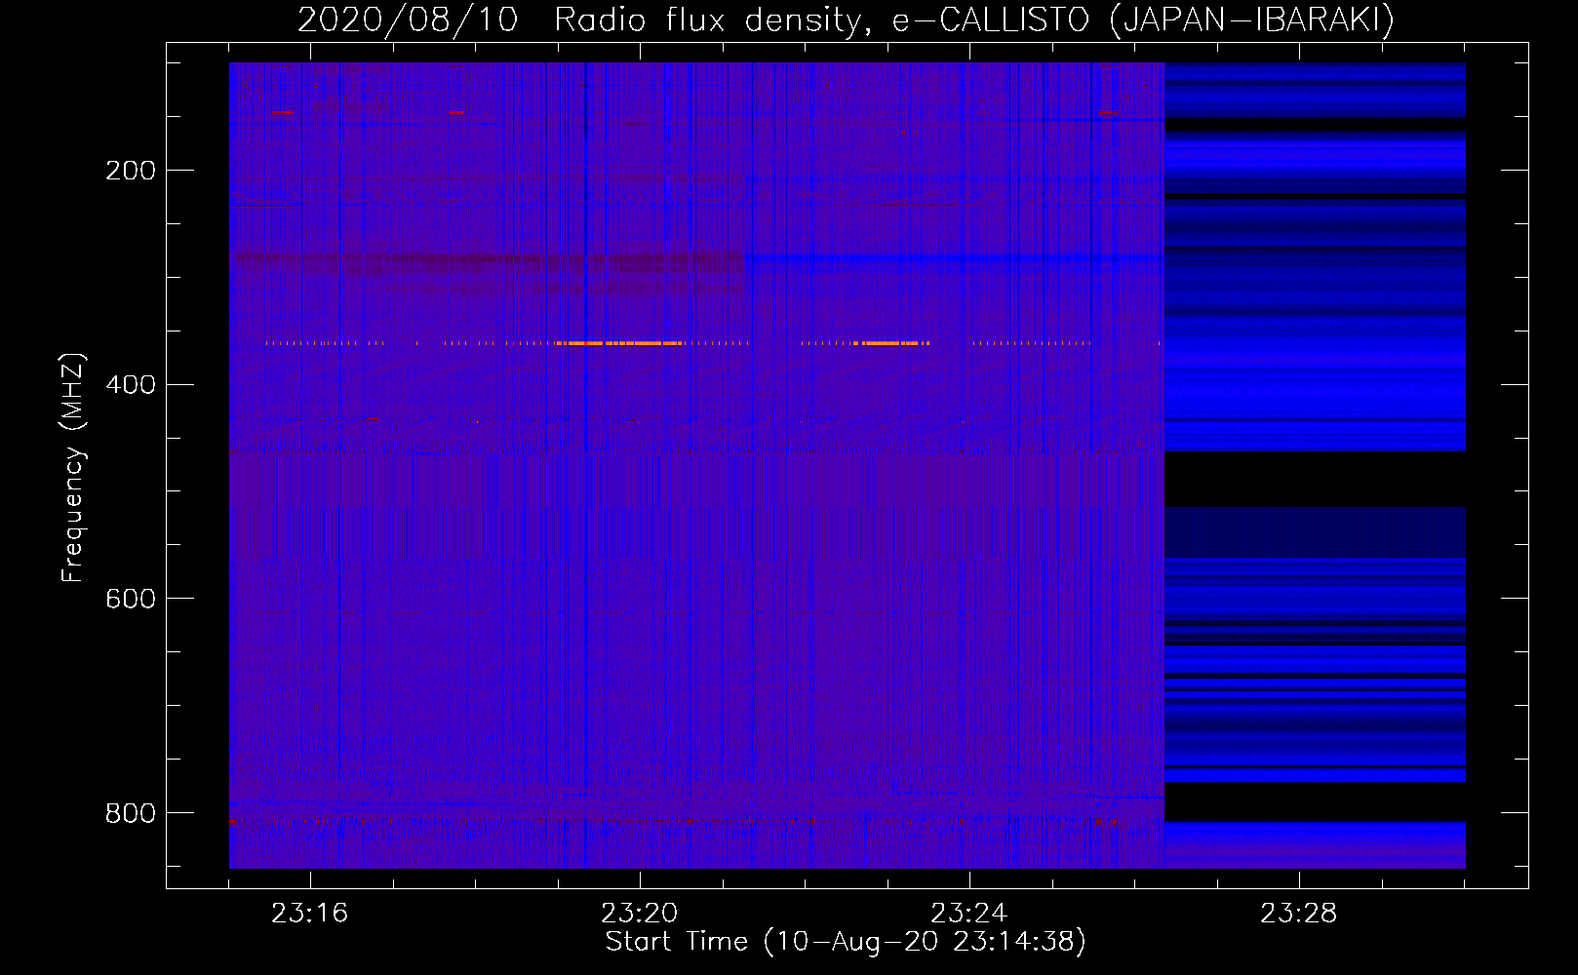Click the 23:24 time tick label
The height and width of the screenshot is (975, 1578).
pos(969,914)
